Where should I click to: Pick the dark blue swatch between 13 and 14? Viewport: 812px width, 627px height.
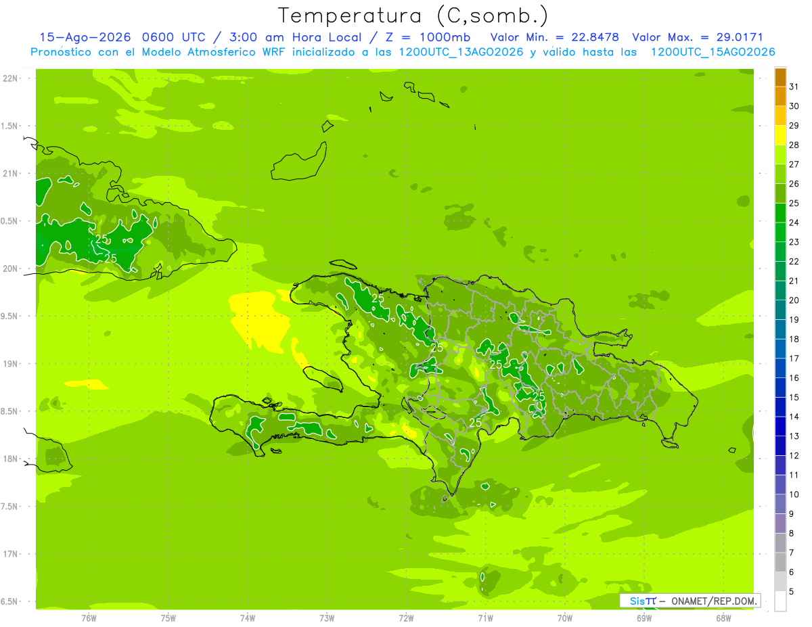point(781,426)
